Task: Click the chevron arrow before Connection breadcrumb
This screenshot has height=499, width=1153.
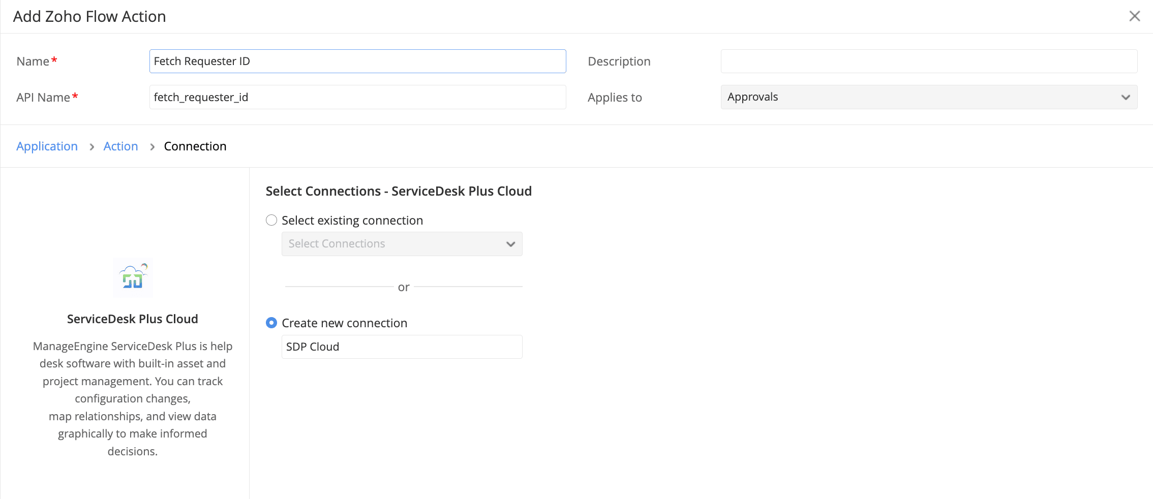Action: click(152, 147)
